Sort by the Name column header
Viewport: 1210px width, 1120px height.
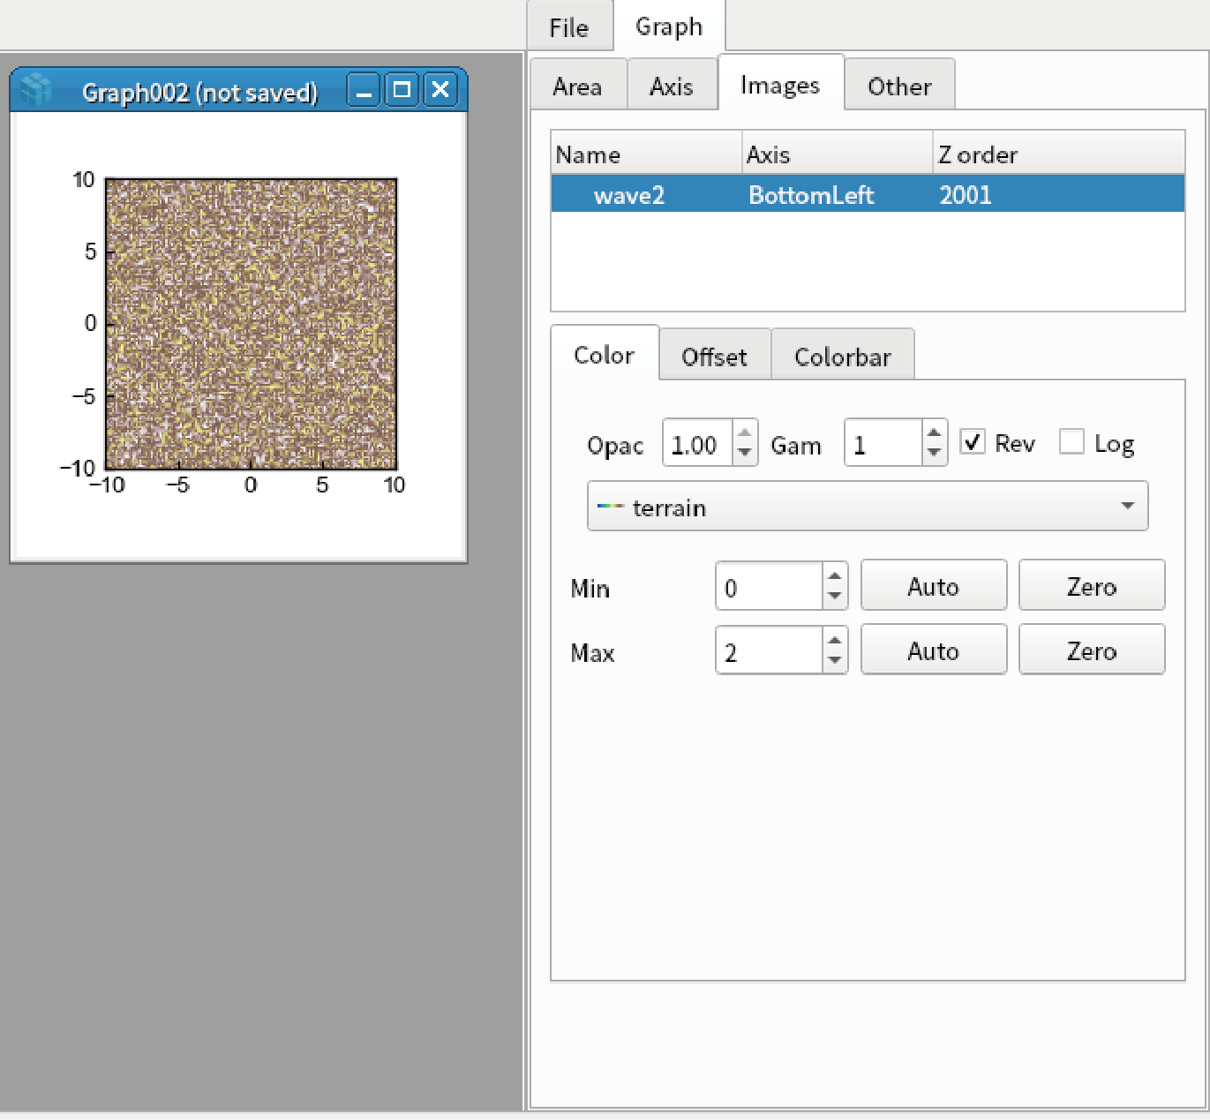[x=646, y=154]
